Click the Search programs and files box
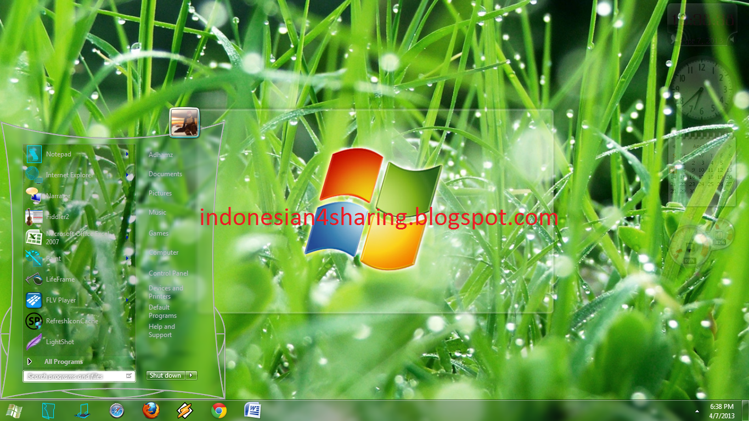The image size is (749, 421). [79, 377]
